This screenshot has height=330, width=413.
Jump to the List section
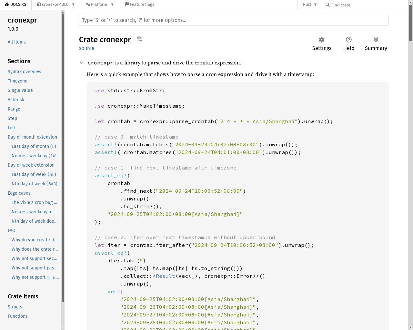point(11,128)
